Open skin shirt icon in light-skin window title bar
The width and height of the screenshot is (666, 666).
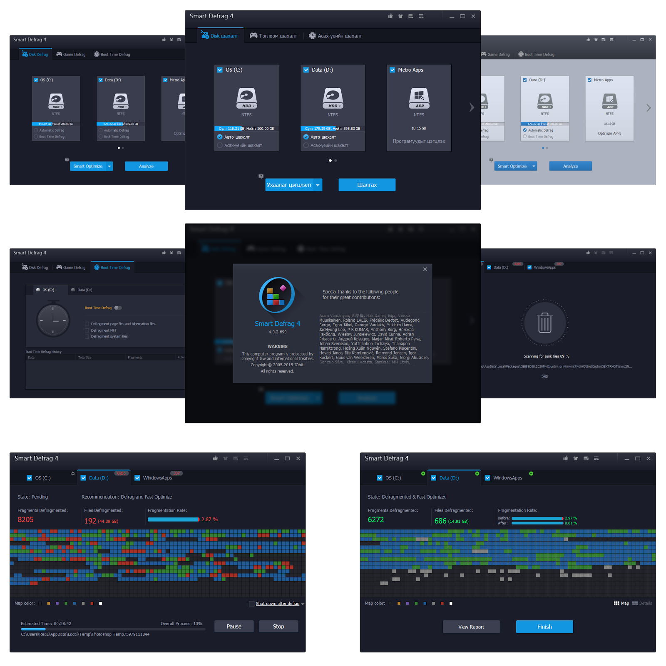click(x=596, y=40)
